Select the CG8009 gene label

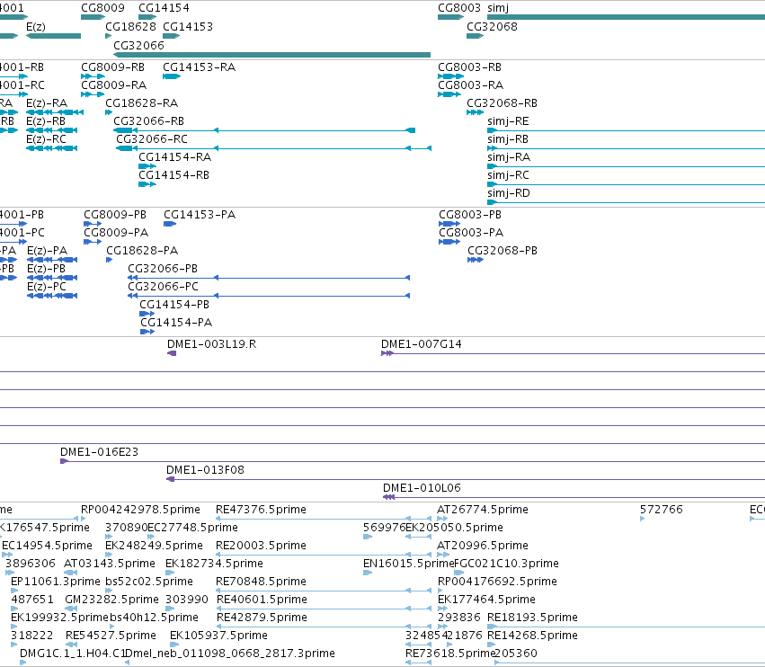pos(102,8)
